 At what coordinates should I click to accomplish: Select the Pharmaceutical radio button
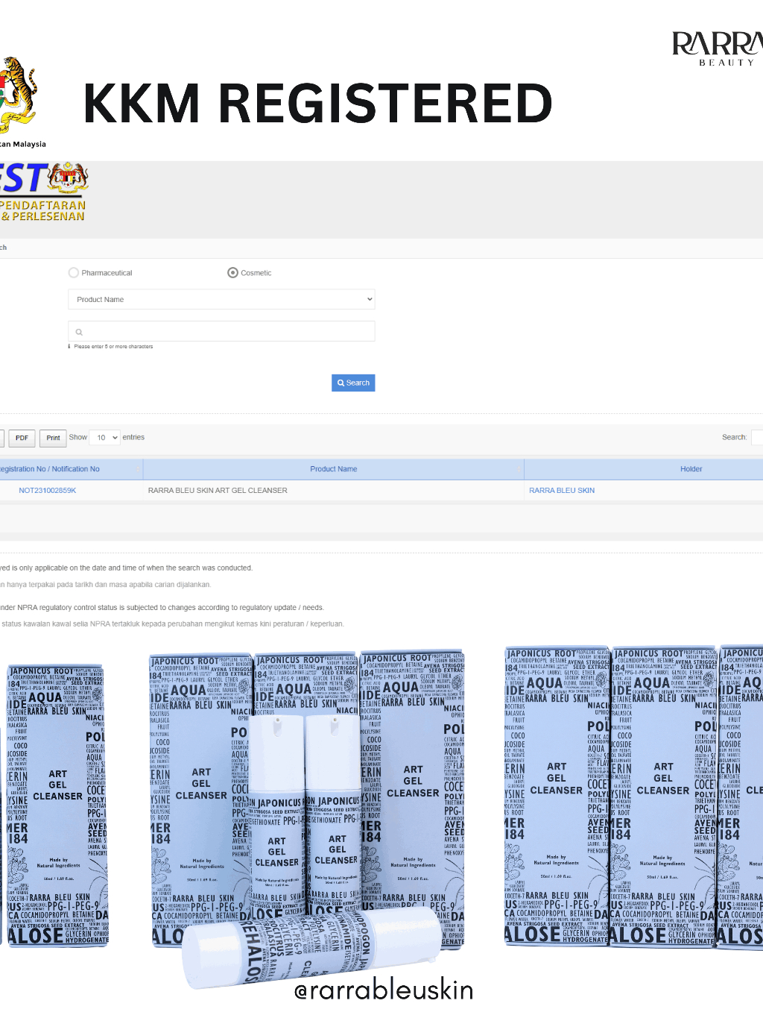pyautogui.click(x=73, y=273)
